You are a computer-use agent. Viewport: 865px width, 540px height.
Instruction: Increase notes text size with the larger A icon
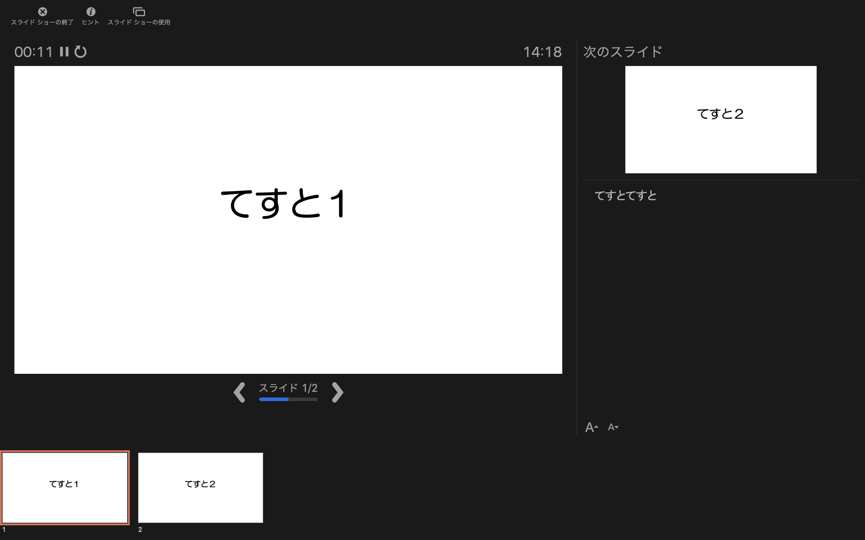(592, 427)
